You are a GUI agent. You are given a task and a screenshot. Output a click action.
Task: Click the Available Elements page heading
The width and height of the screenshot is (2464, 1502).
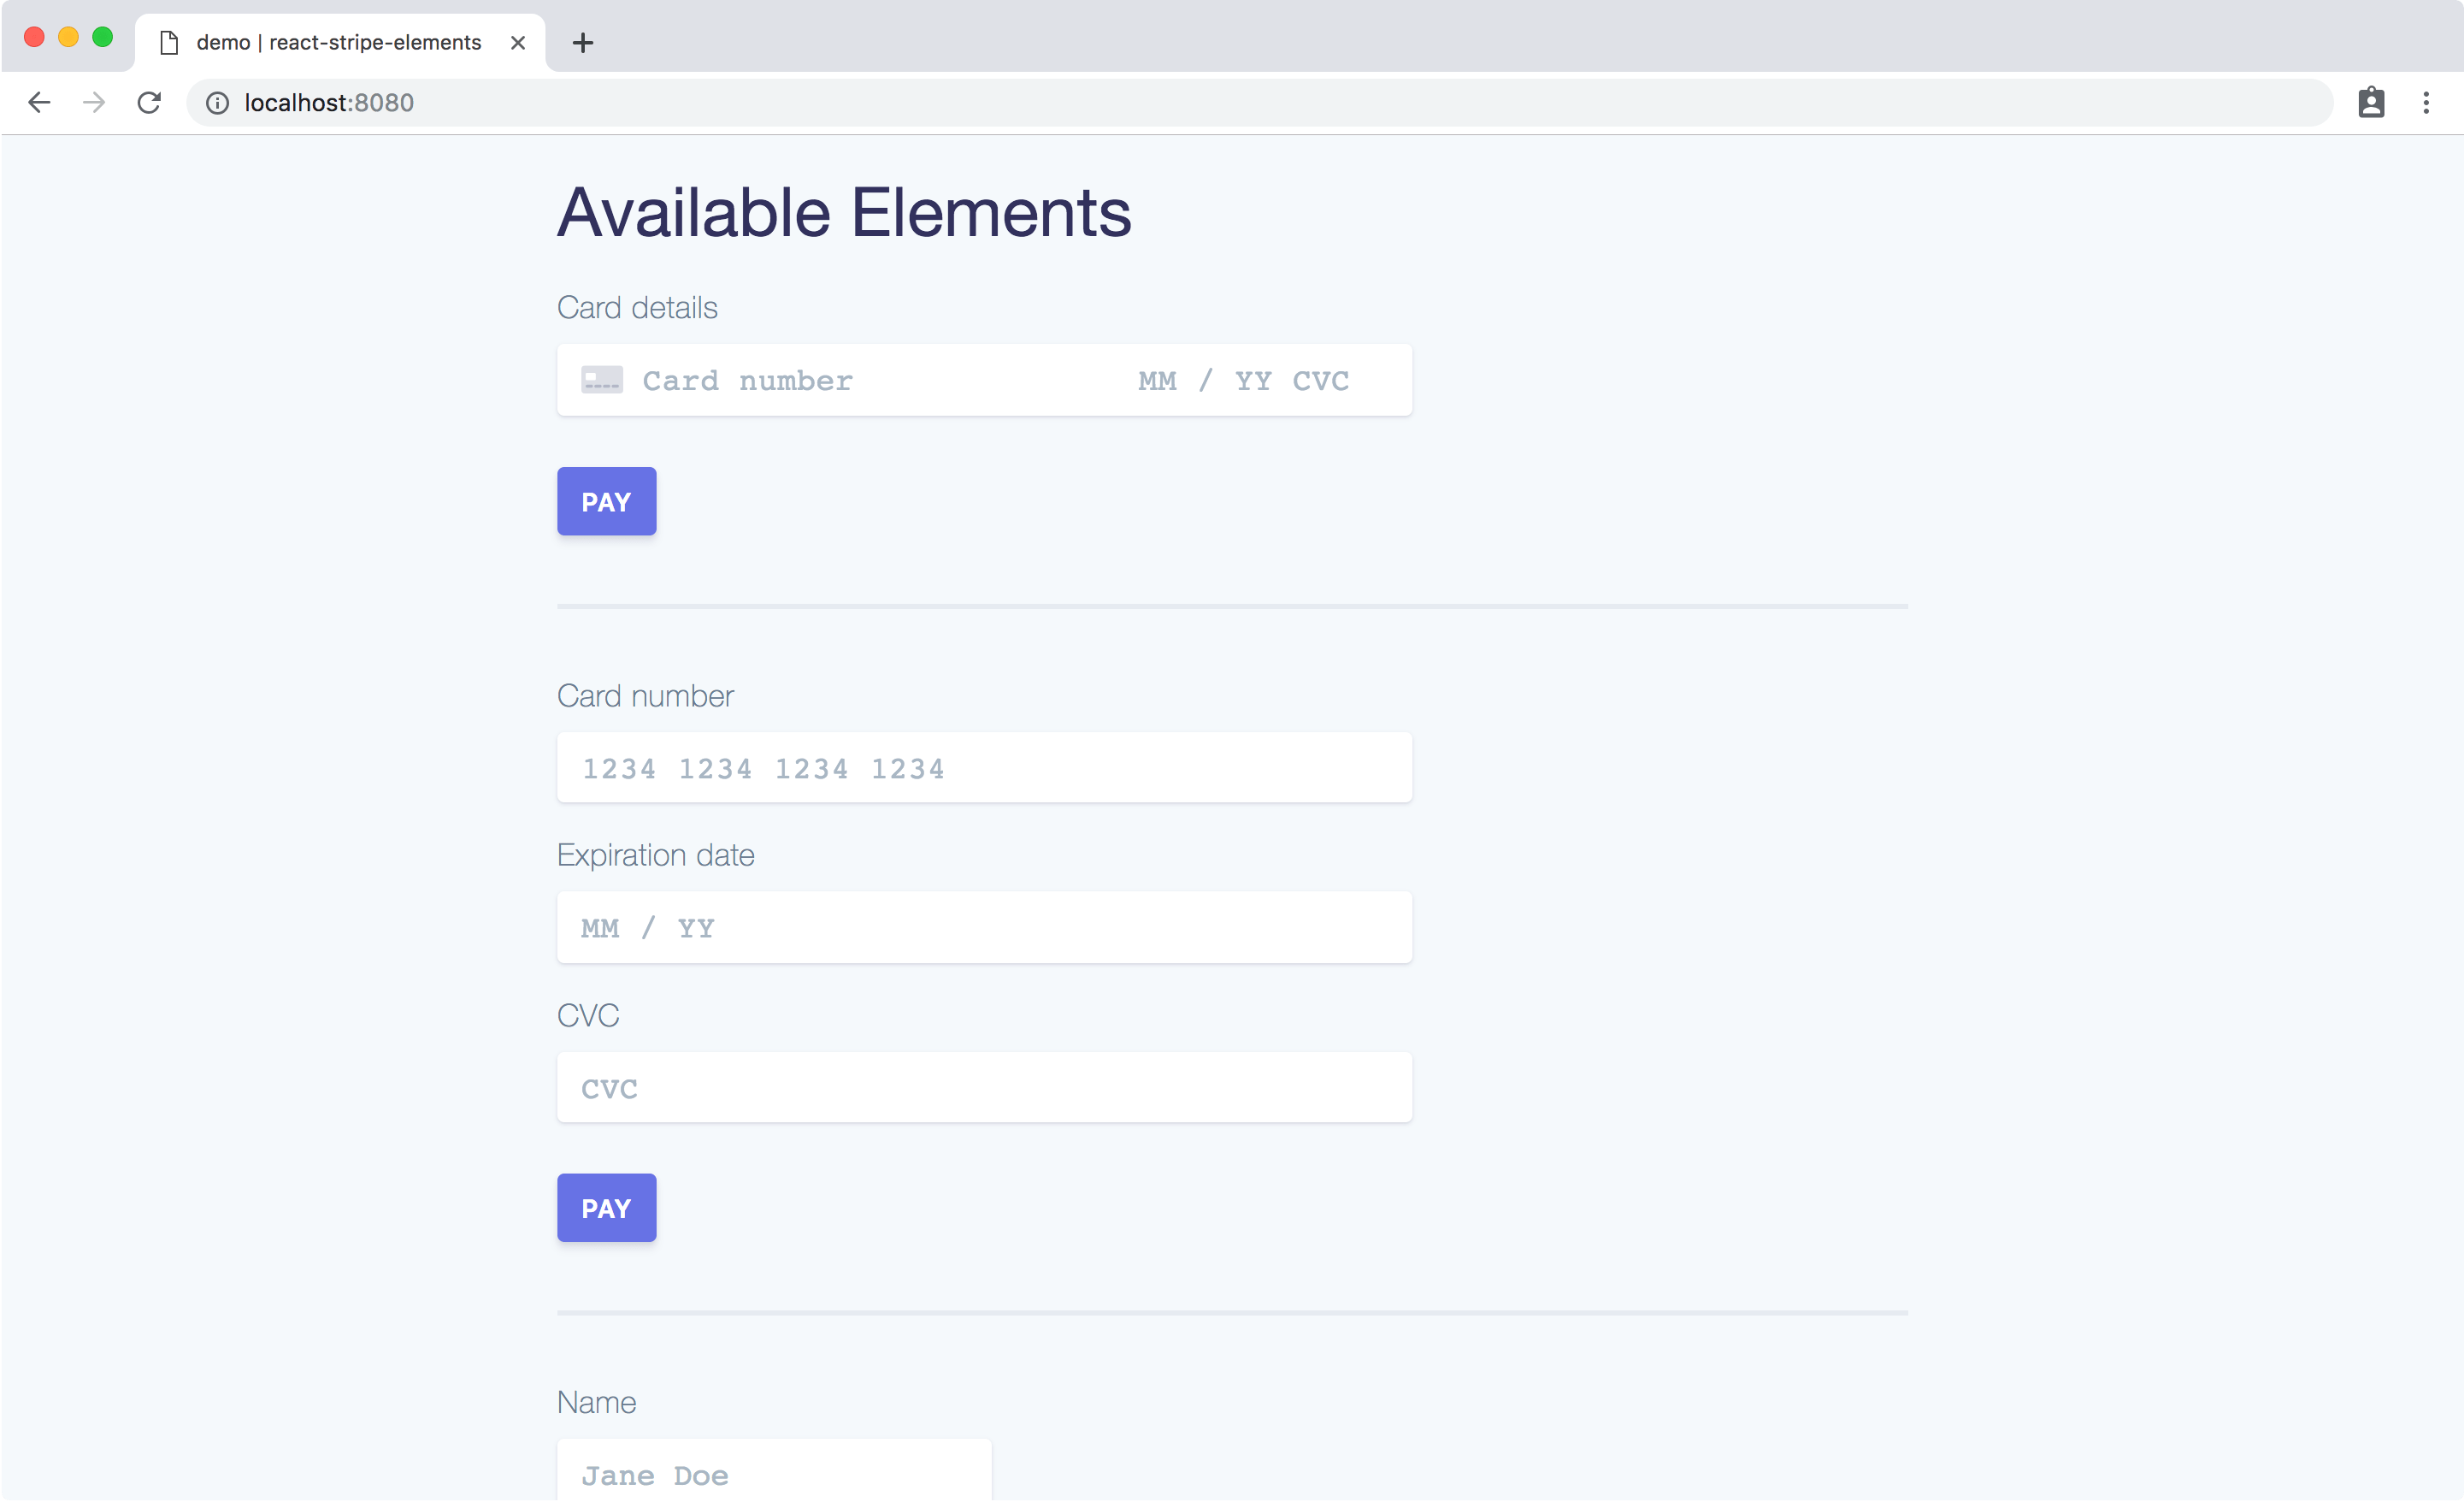click(x=843, y=211)
